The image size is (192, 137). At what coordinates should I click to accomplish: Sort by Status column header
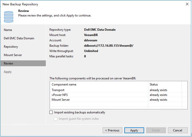[165, 84]
